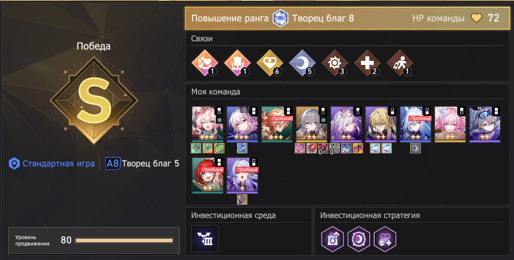The image size is (514, 260).
Task: Select the first investment strategy hexagon icon
Action: click(333, 239)
